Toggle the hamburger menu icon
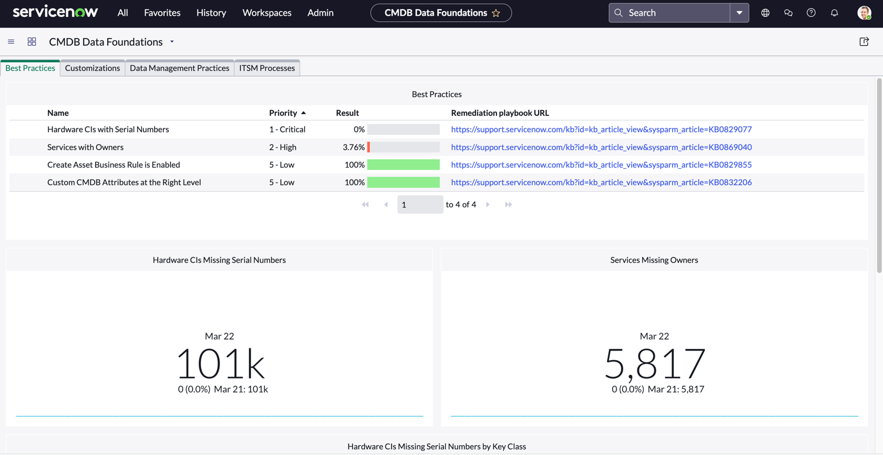 (x=11, y=42)
